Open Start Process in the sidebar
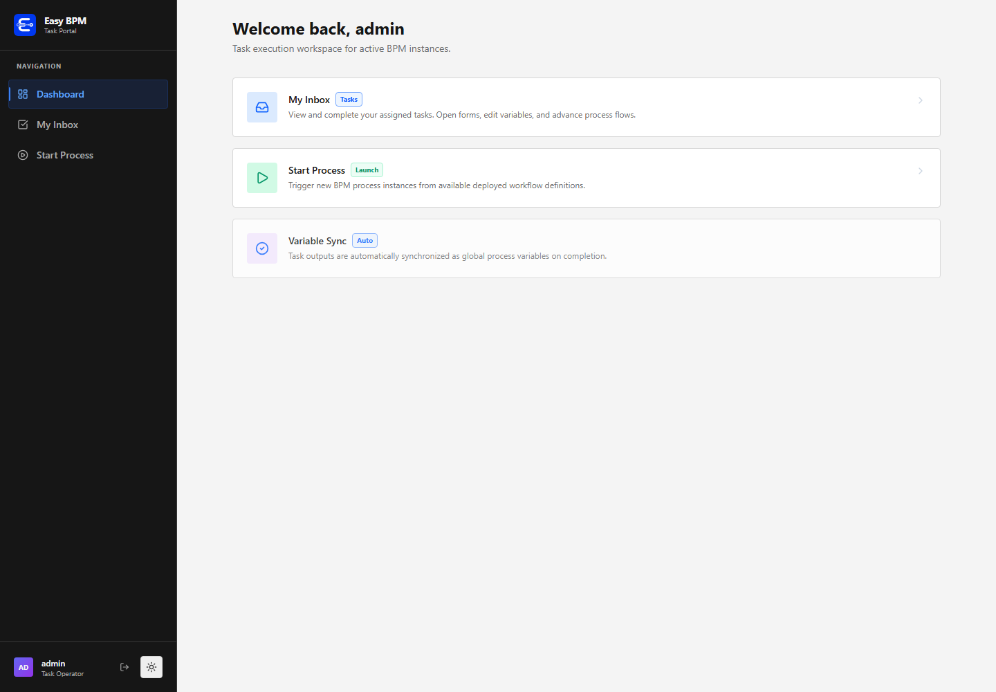Image resolution: width=996 pixels, height=692 pixels. (x=89, y=155)
